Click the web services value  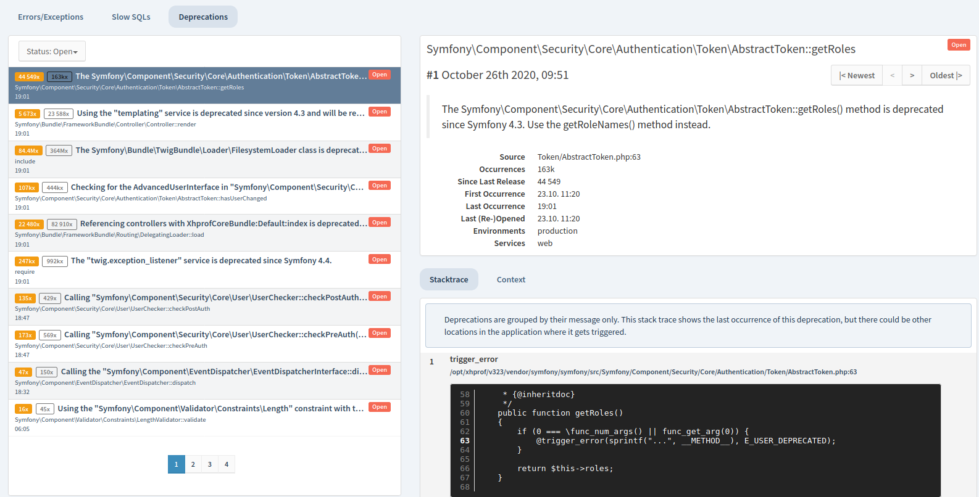click(x=545, y=244)
